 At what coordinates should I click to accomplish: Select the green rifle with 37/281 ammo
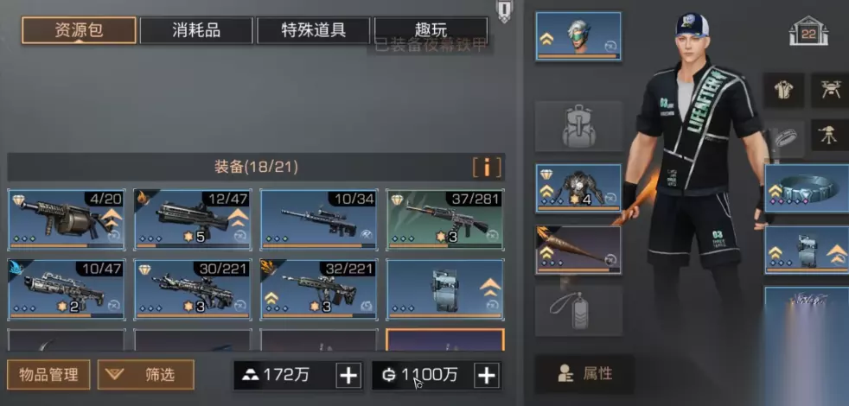coord(444,219)
